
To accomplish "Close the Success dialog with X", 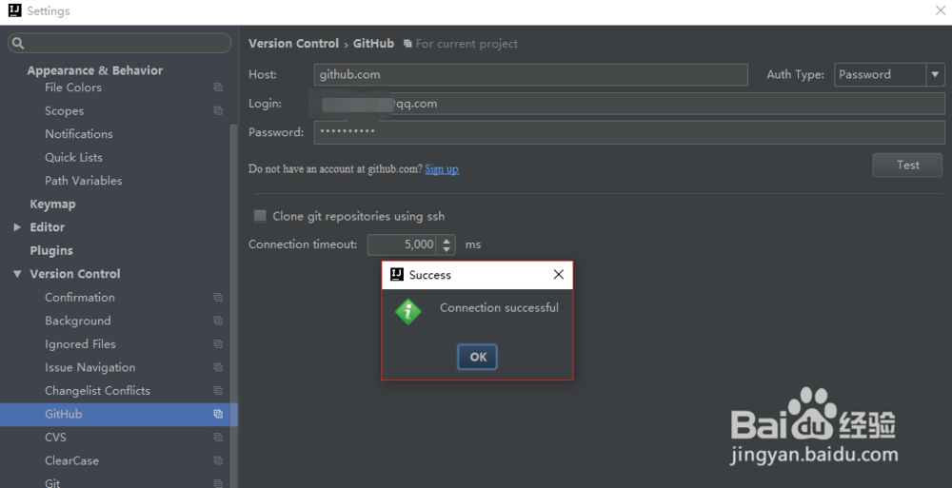I will coord(559,274).
